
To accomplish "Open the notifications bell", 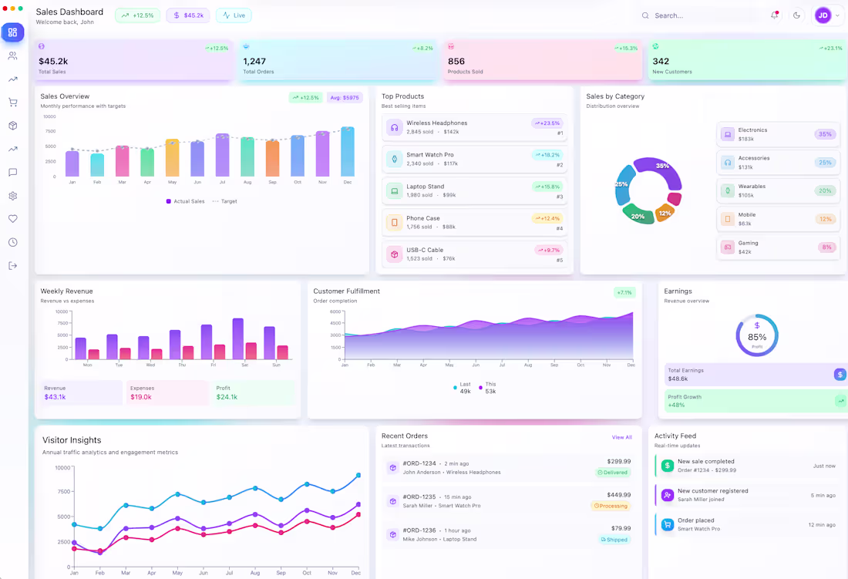I will pyautogui.click(x=774, y=15).
